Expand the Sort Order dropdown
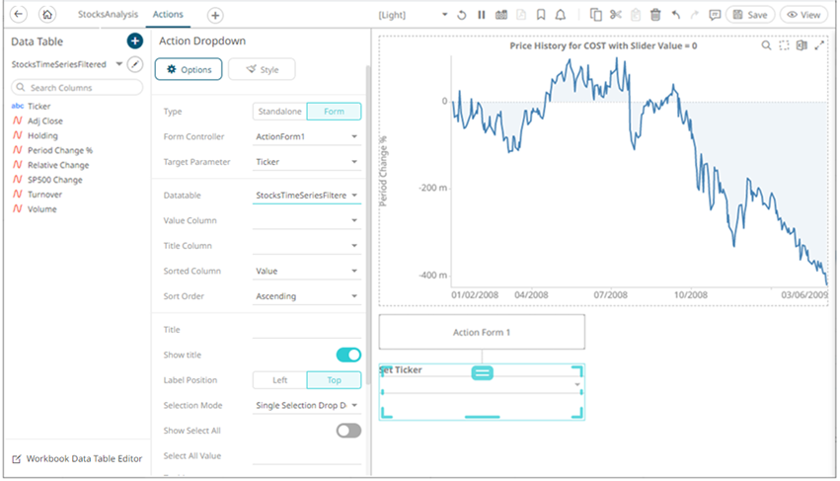This screenshot has height=481, width=840. pyautogui.click(x=306, y=296)
